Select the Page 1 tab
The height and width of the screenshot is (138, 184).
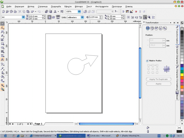(38, 124)
